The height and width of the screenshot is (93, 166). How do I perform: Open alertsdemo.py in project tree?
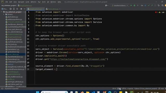click(x=13, y=17)
